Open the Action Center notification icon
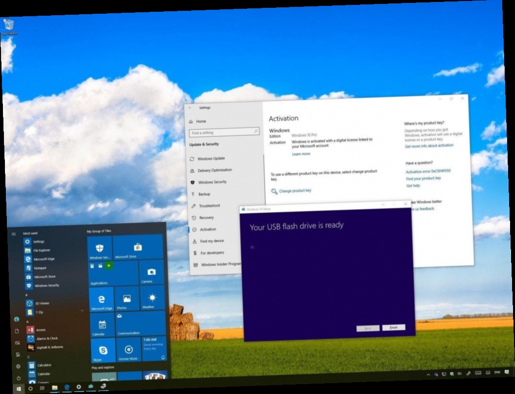The height and width of the screenshot is (394, 515). click(x=507, y=372)
